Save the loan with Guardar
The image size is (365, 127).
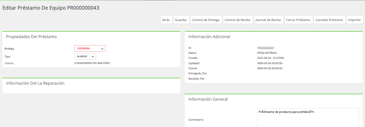pyautogui.click(x=181, y=20)
